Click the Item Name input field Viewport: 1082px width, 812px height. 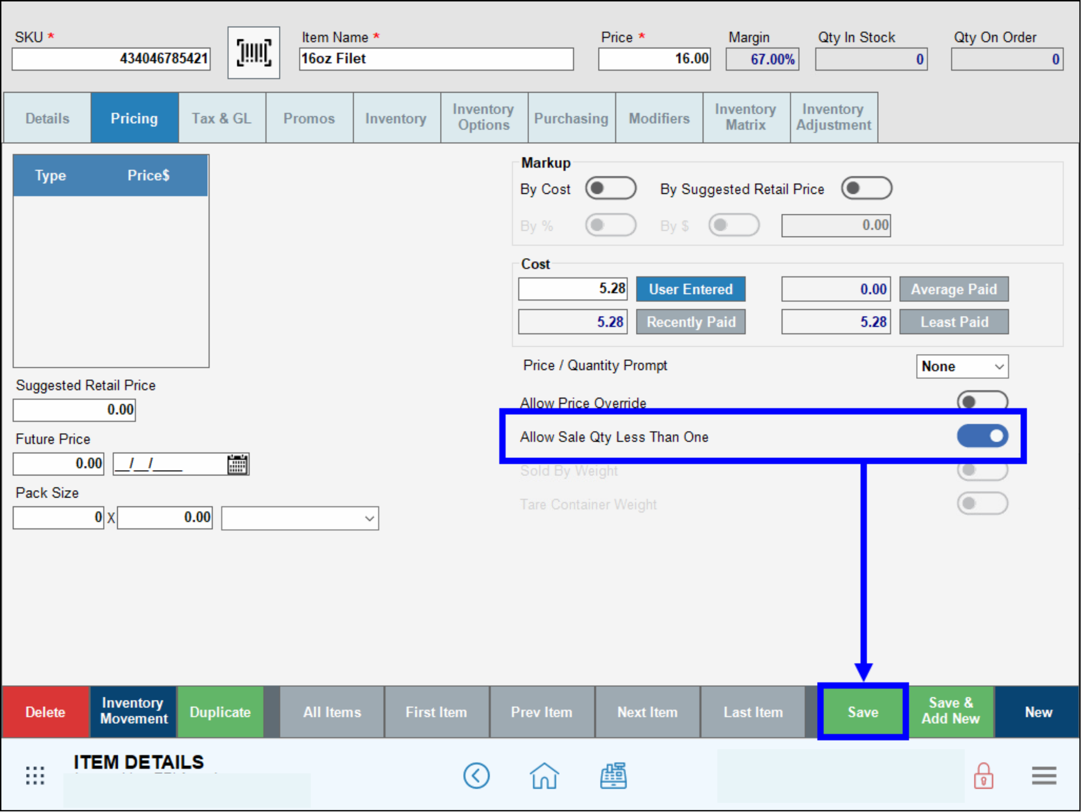436,59
